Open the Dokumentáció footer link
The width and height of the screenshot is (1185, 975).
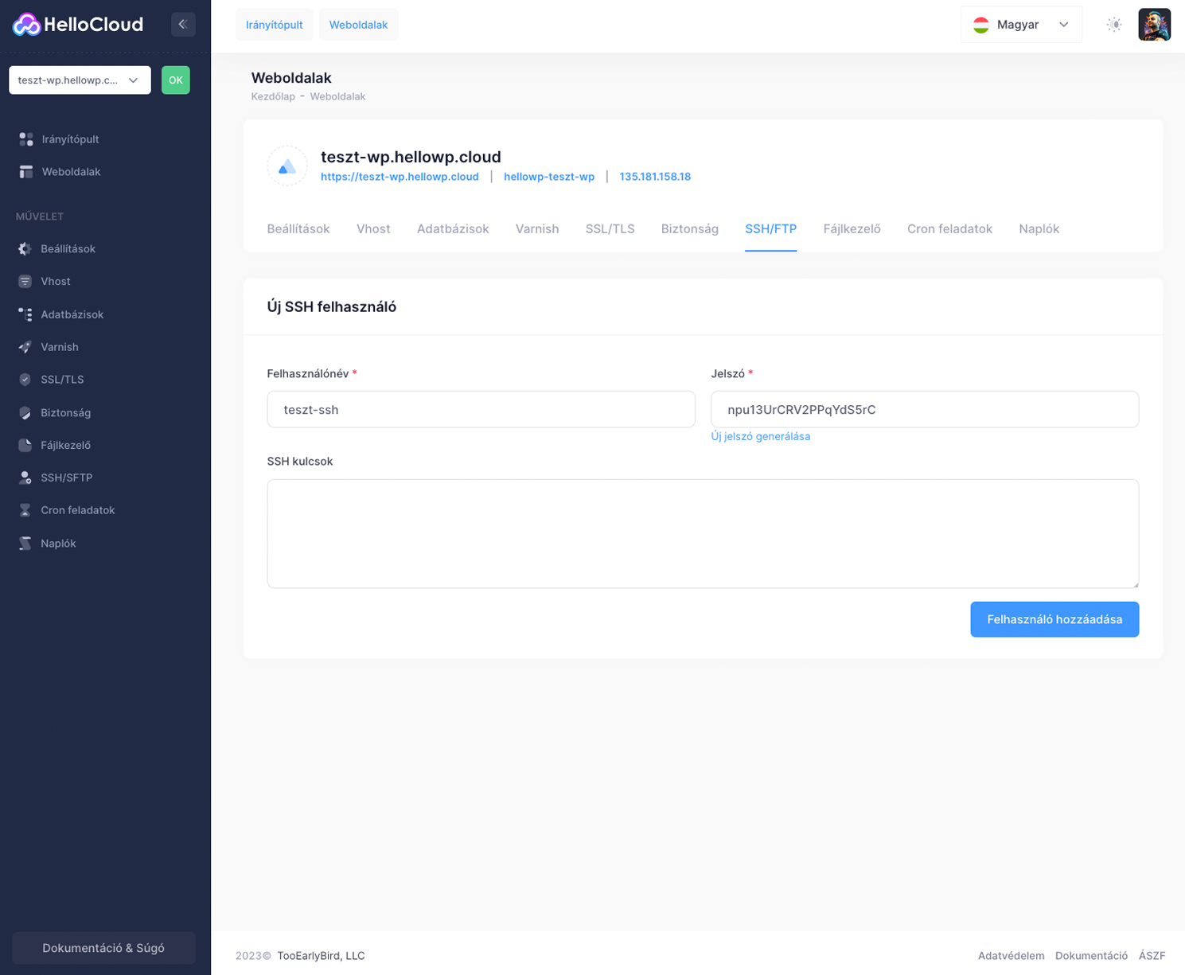click(x=1091, y=956)
